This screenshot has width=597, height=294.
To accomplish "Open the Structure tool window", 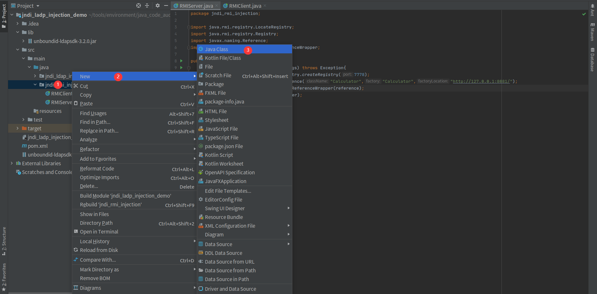I will (4, 241).
